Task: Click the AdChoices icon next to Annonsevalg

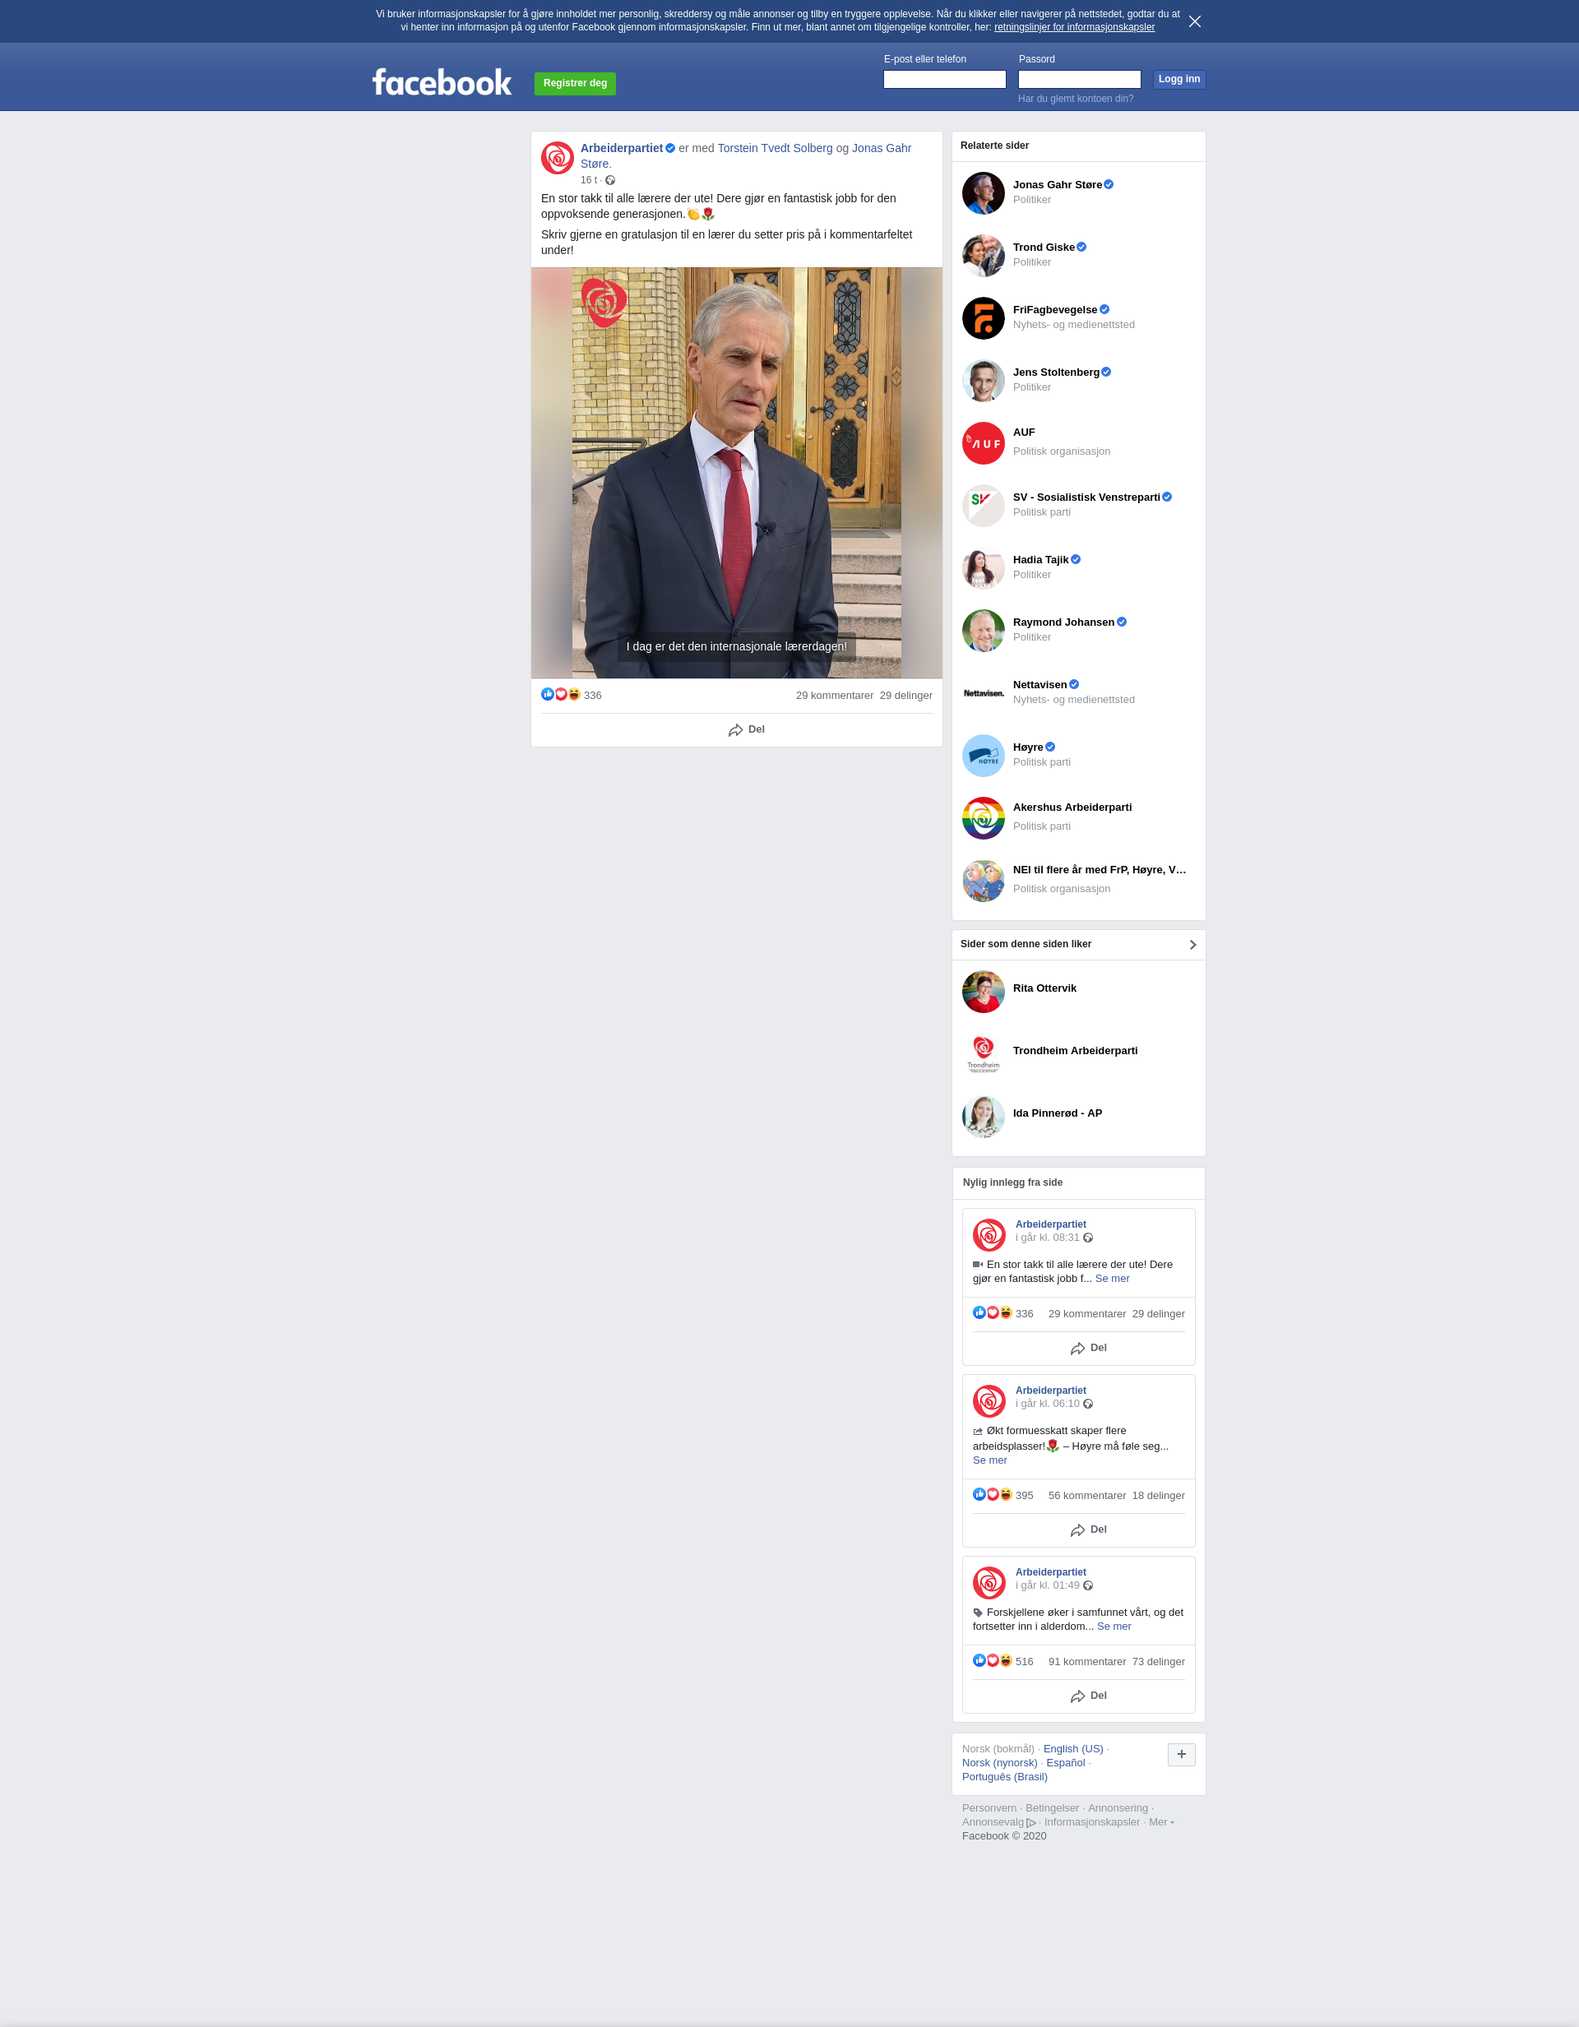Action: click(1031, 1823)
